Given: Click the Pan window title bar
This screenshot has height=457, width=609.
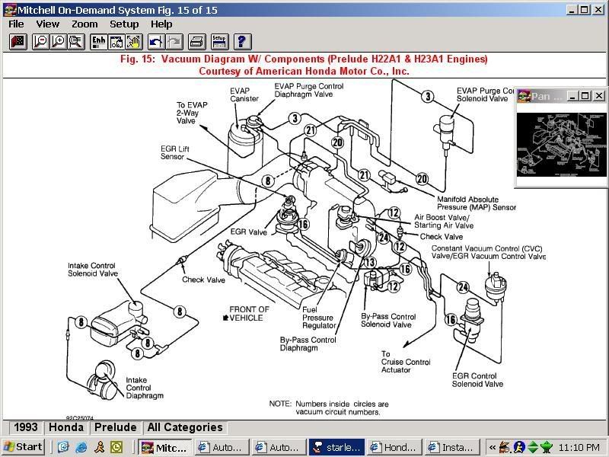Looking at the screenshot, I should click(561, 96).
